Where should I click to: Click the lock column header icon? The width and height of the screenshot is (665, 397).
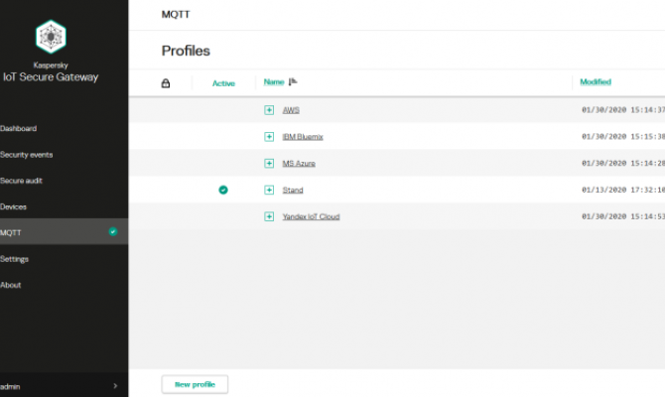click(166, 83)
